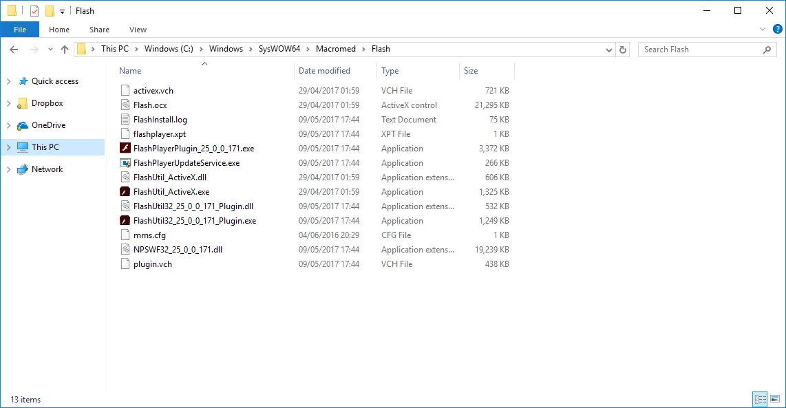This screenshot has height=408, width=786.
Task: Select This PC in navigation pane
Action: coord(45,147)
